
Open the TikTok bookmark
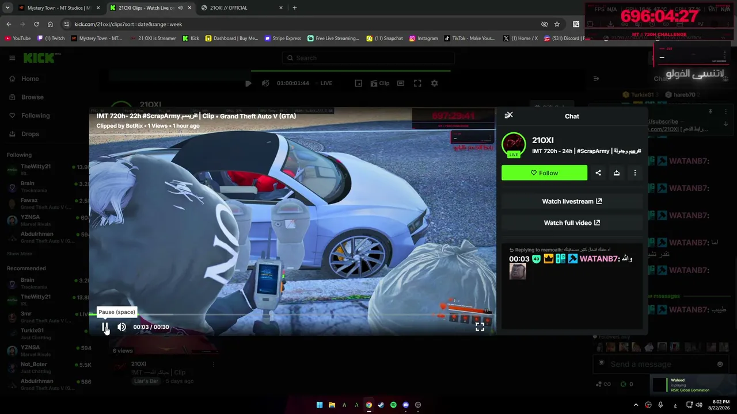[x=469, y=39]
